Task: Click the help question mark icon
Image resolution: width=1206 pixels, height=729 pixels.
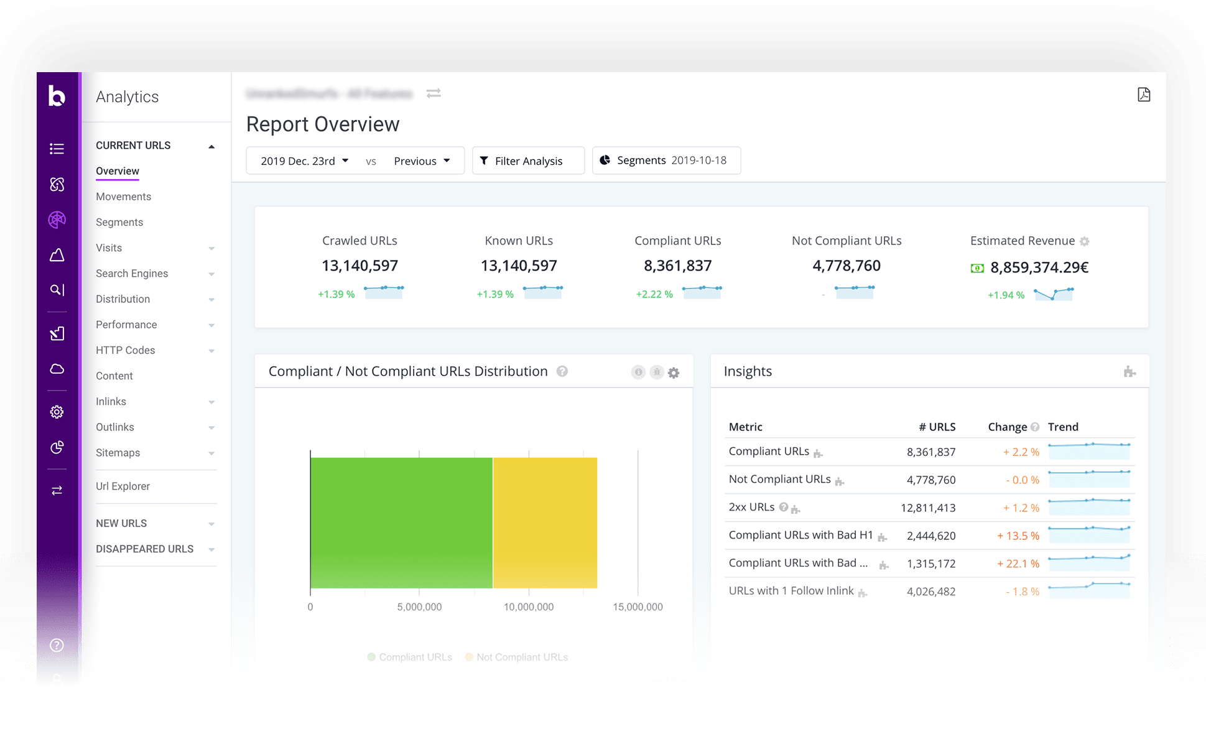Action: 57,645
